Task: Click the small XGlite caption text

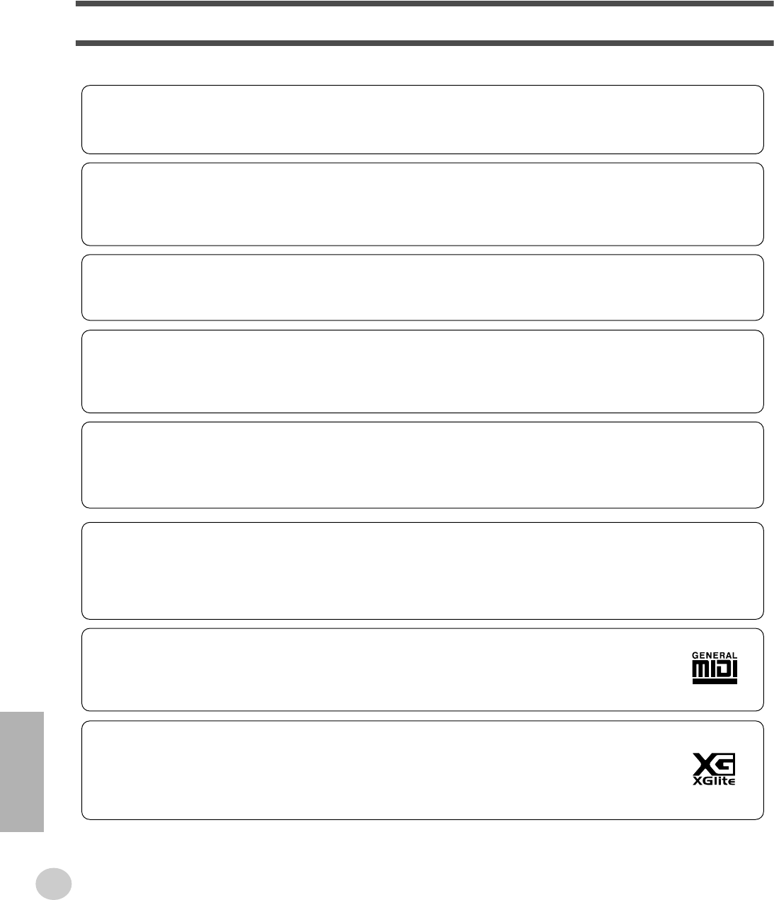Action: coord(715,782)
